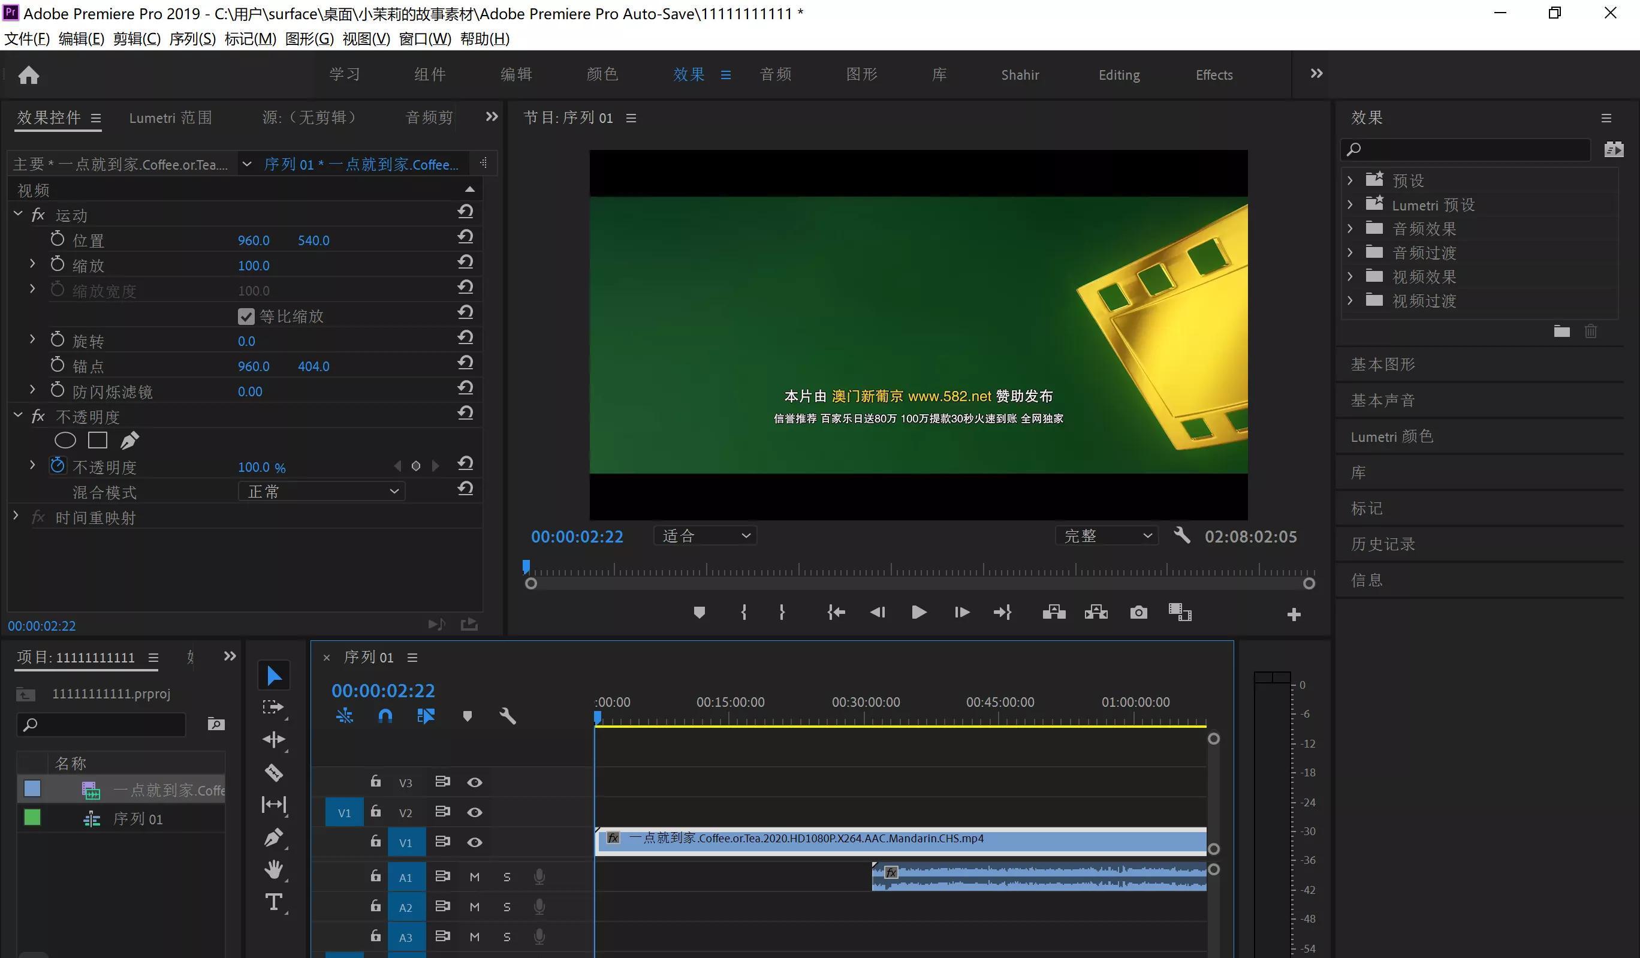Go to In point
The image size is (1640, 958).
[836, 613]
